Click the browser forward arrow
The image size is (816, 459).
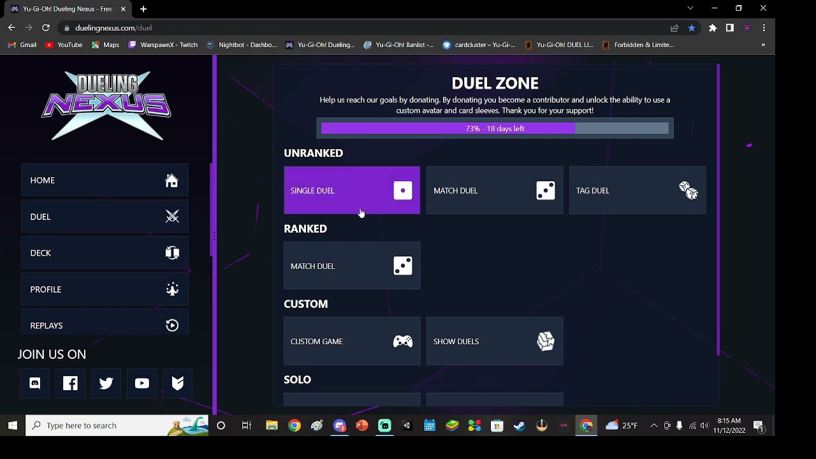(29, 28)
